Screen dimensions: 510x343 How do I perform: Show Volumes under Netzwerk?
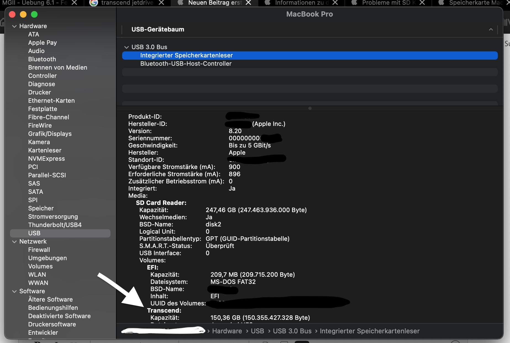(x=40, y=267)
